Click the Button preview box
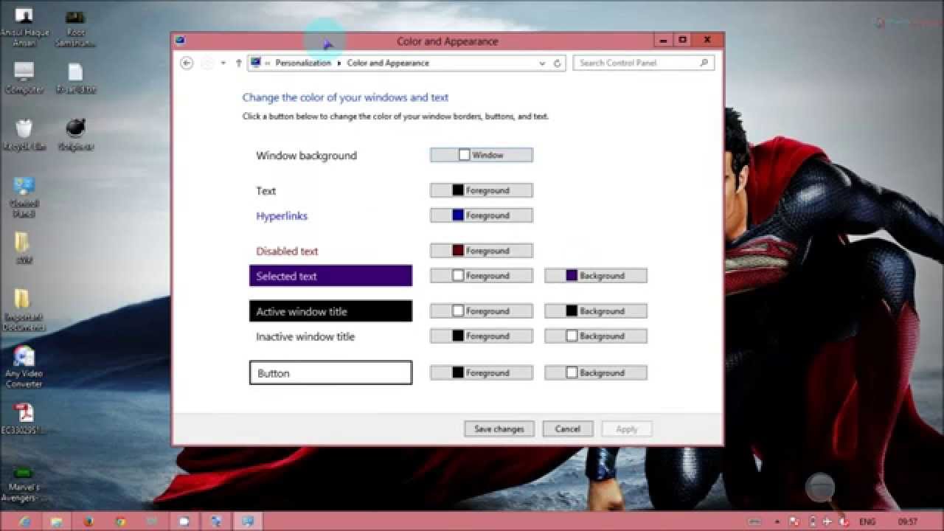Screen dimensions: 944x531 (330, 372)
